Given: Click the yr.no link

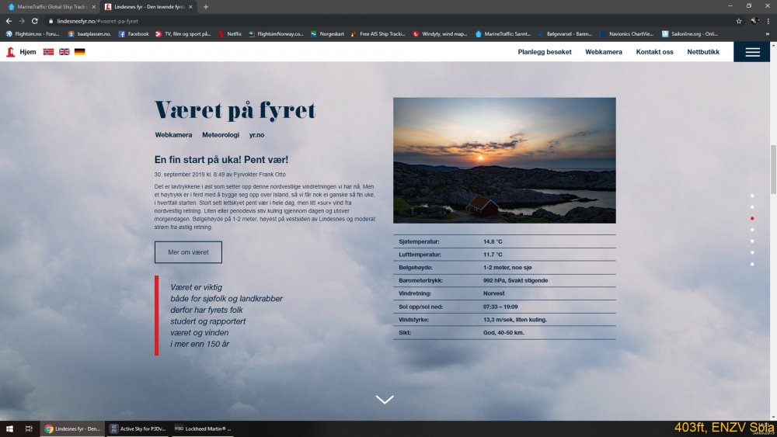Looking at the screenshot, I should click(x=256, y=134).
